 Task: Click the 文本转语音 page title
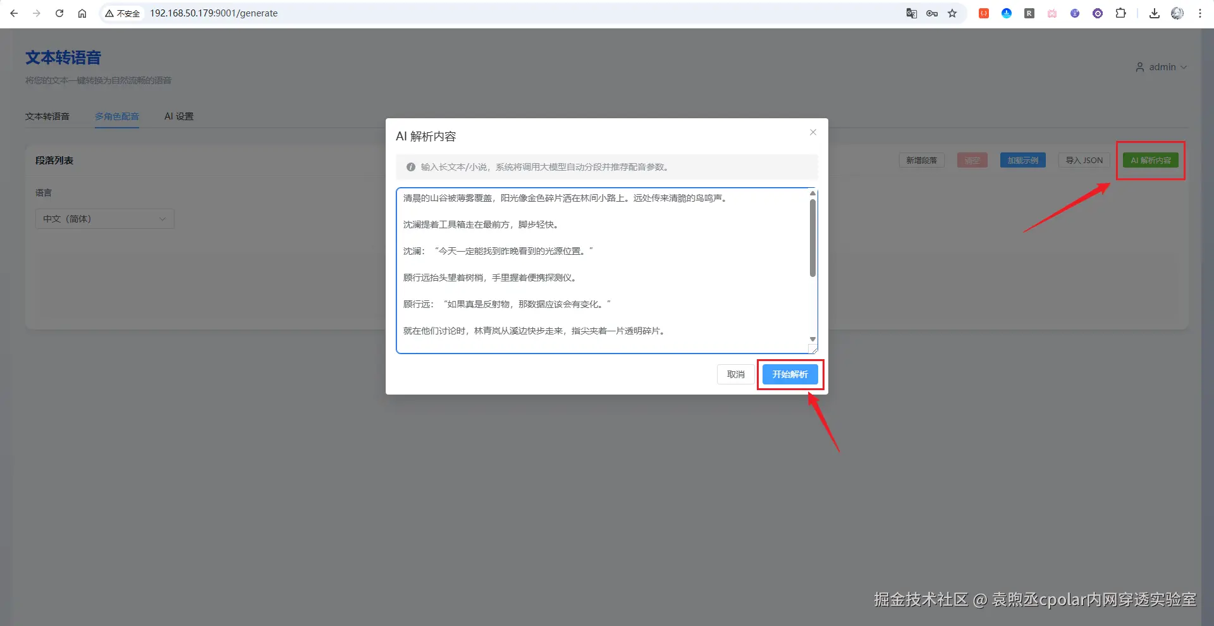tap(63, 58)
